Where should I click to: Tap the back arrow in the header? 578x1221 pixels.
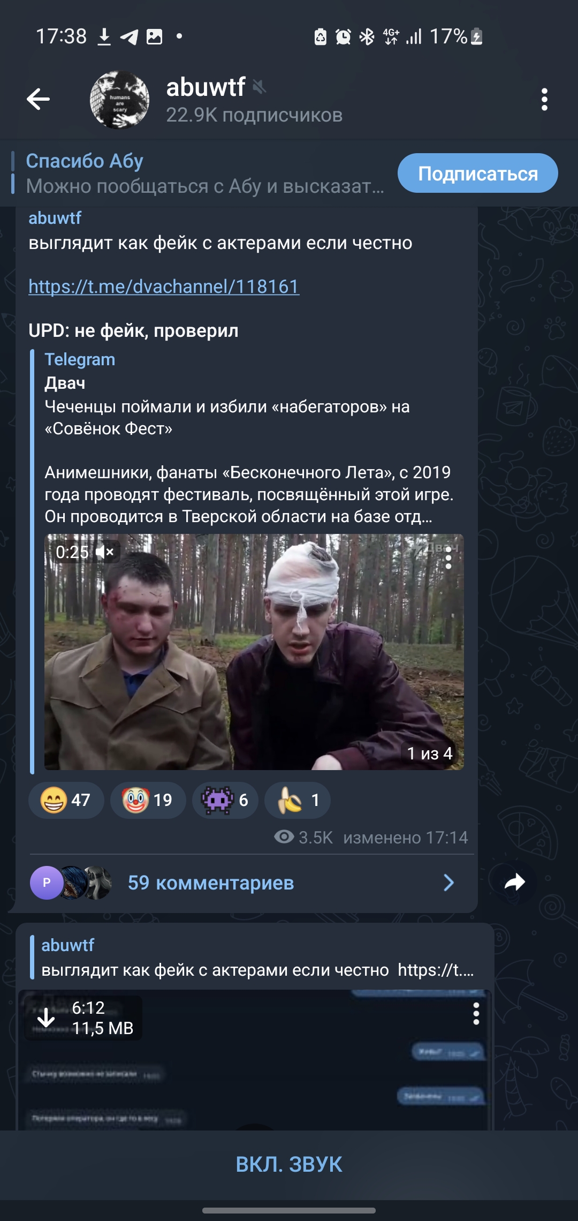(x=38, y=99)
